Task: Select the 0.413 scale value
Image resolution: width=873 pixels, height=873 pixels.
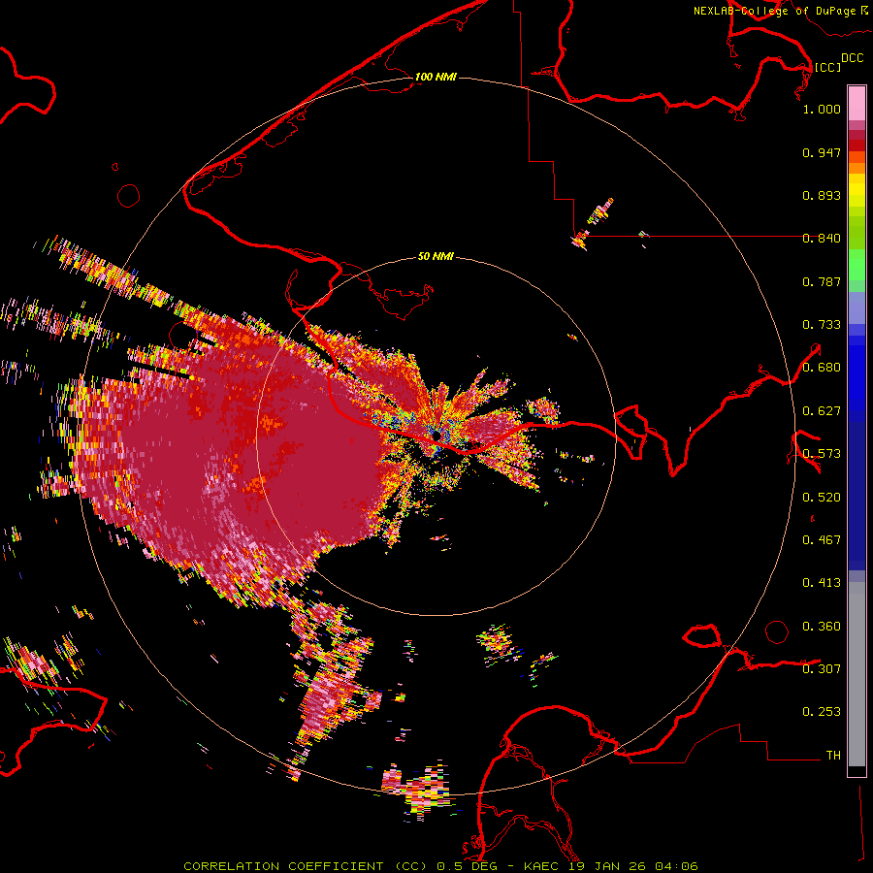Action: [822, 583]
